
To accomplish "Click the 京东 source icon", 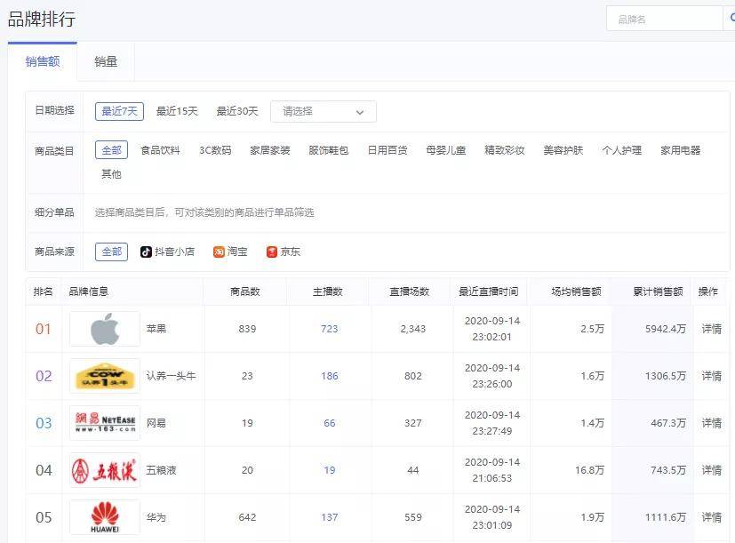I will click(272, 252).
